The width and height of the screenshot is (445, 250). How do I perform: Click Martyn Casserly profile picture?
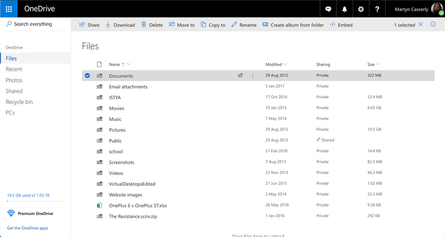pyautogui.click(x=437, y=9)
